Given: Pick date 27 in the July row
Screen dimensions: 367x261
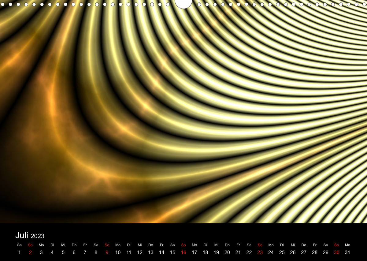Looking at the screenshot, I should coord(304,252).
